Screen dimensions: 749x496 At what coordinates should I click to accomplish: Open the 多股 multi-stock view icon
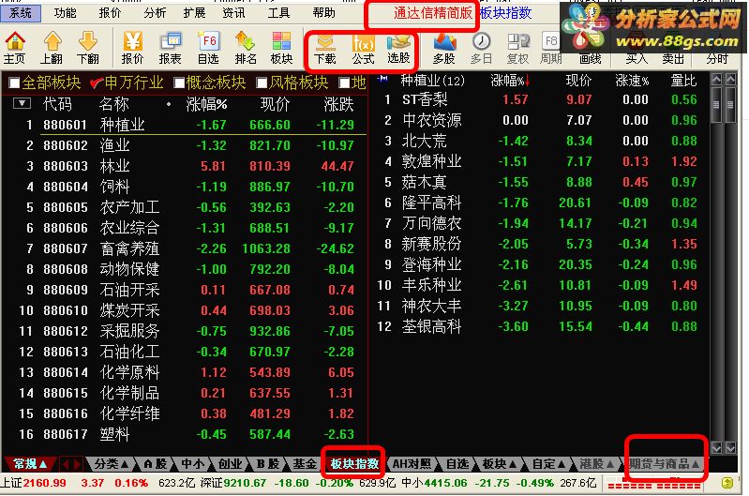tap(444, 48)
